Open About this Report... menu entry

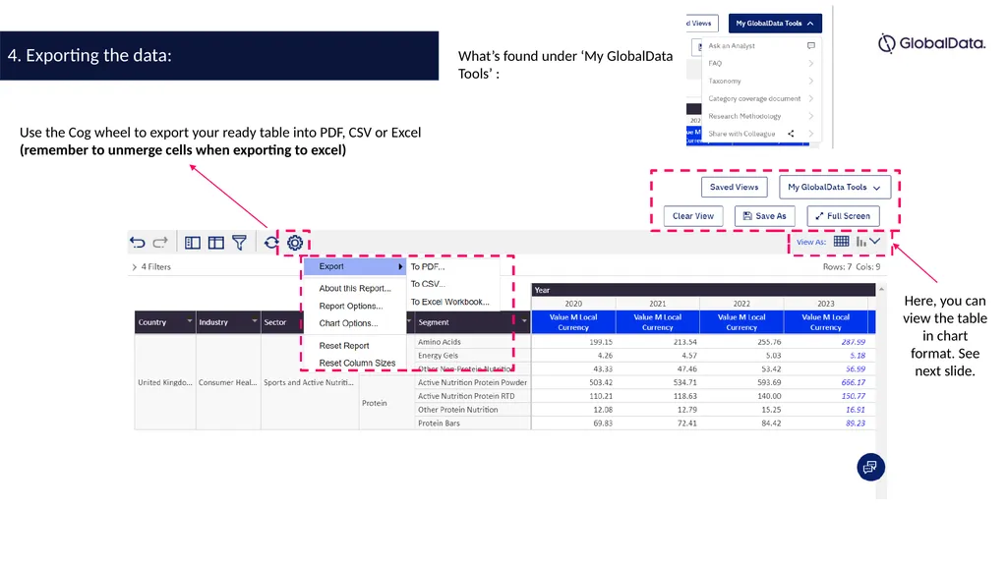pyautogui.click(x=354, y=288)
